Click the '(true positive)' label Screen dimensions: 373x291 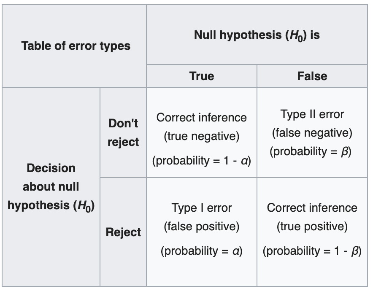(312, 226)
